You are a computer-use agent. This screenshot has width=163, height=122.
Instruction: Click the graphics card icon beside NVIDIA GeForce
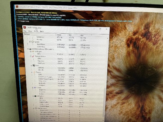30,49
